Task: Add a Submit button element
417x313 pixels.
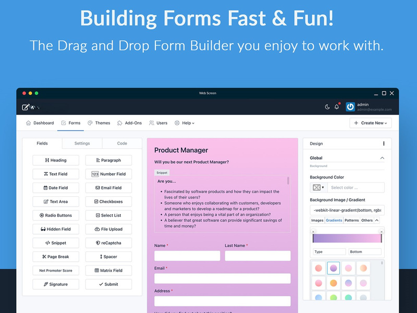Action: 108,284
